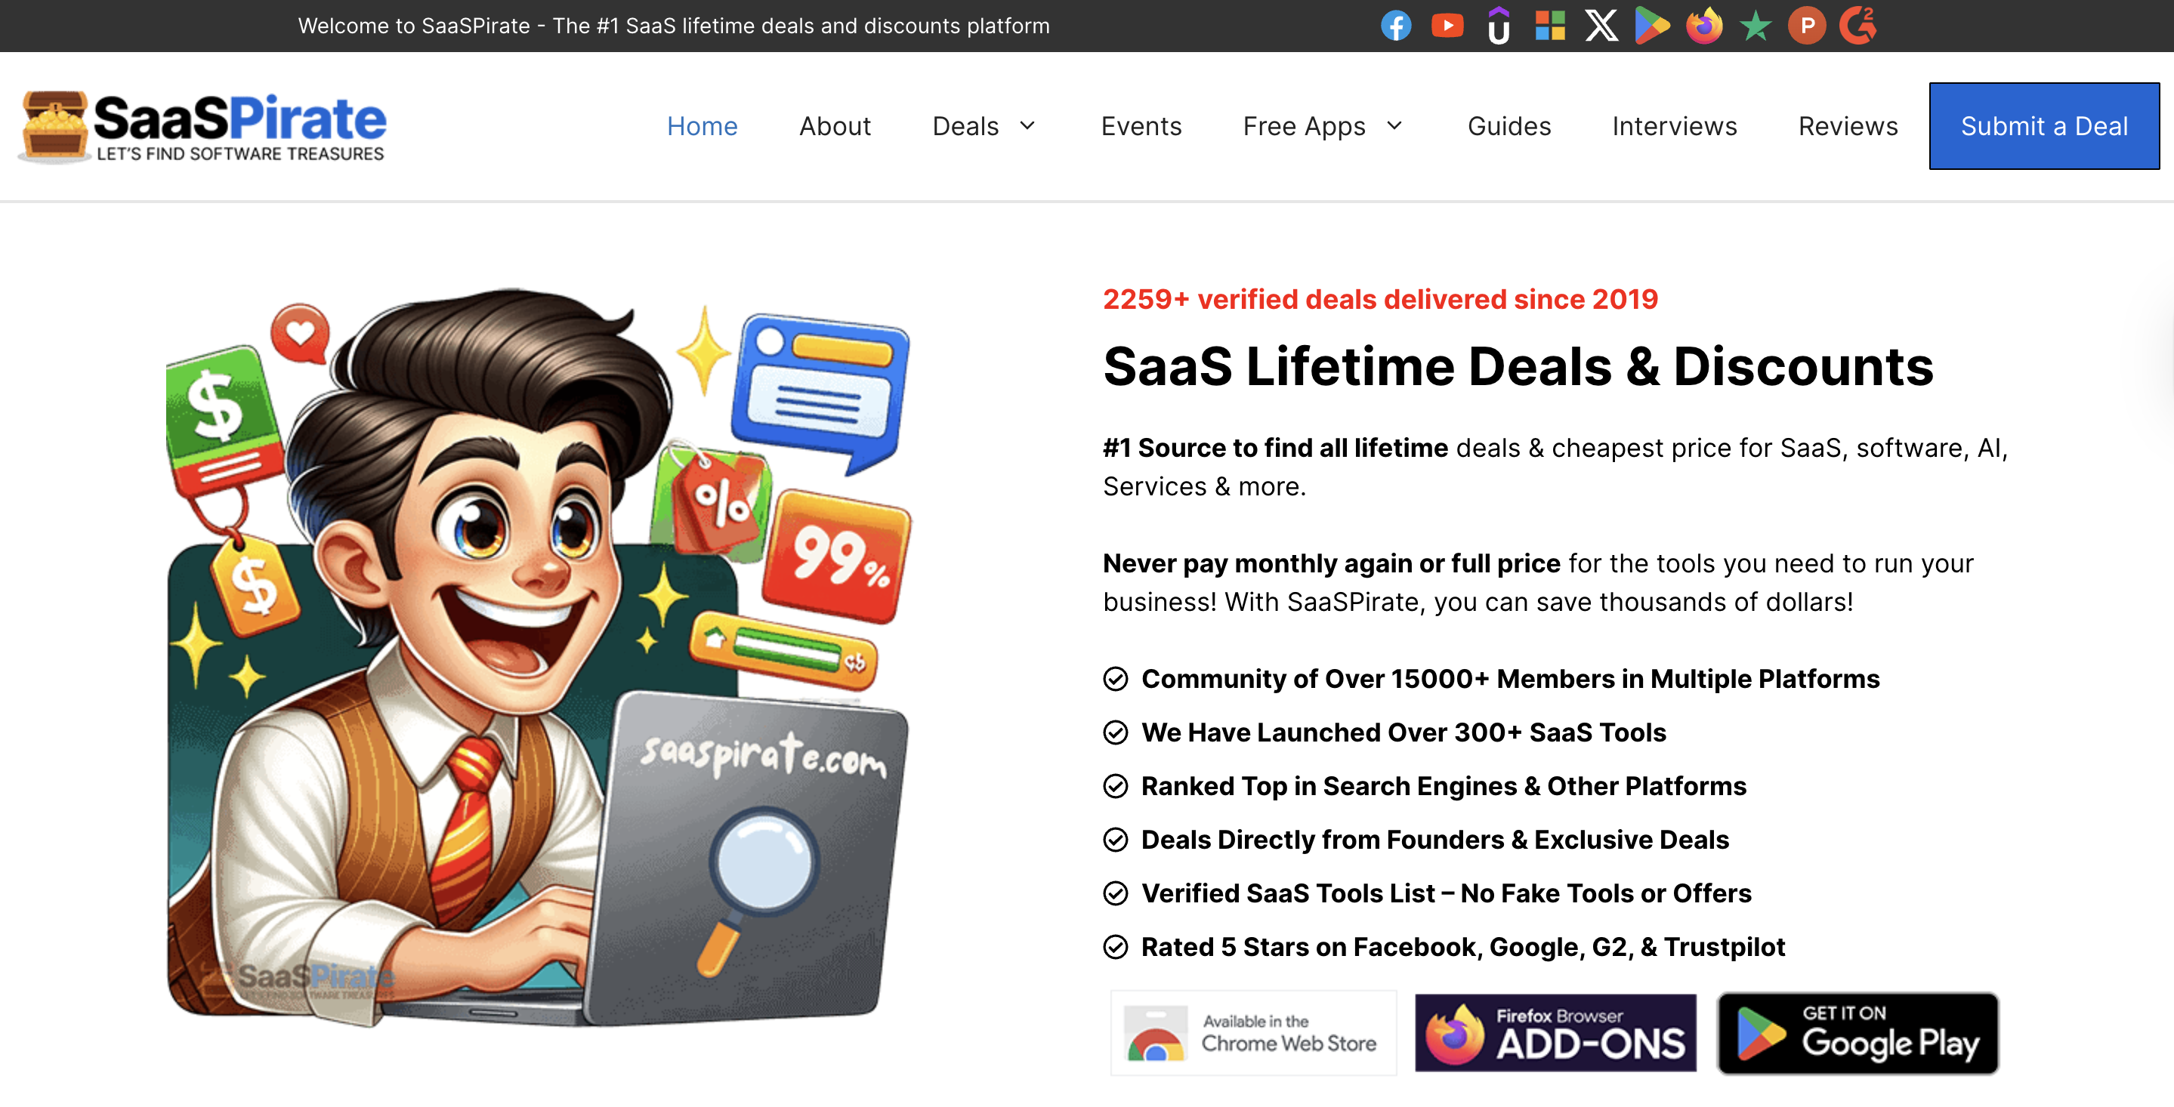Click the Firefox Browser ADD-ONS badge
This screenshot has height=1107, width=2174.
click(x=1555, y=1033)
